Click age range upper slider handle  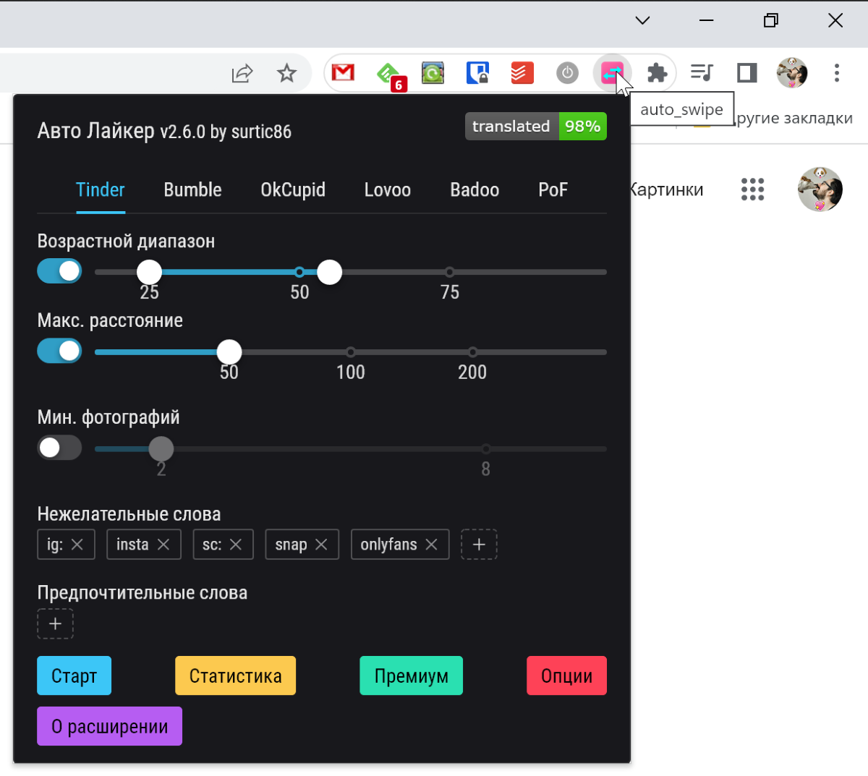[x=329, y=272]
